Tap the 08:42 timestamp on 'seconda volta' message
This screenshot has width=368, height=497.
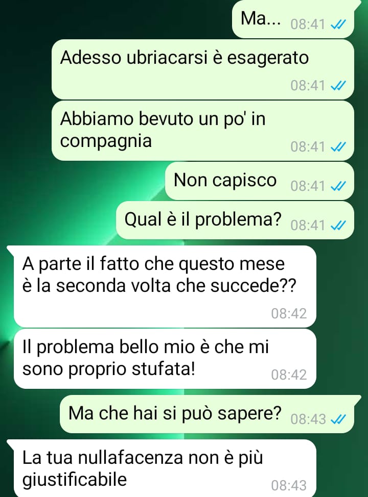pos(289,313)
